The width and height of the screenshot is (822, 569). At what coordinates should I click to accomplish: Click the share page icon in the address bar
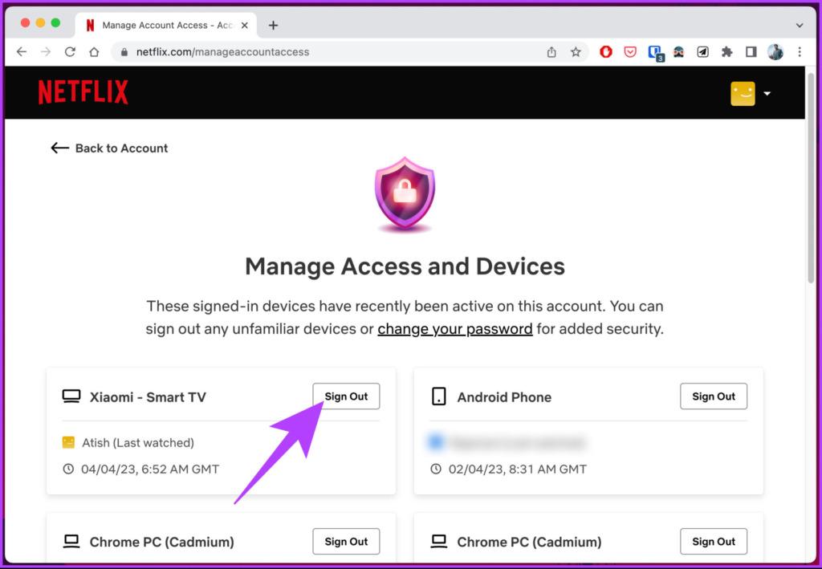551,52
